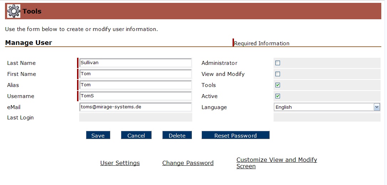Click the eMail address input field
The width and height of the screenshot is (387, 185).
click(x=136, y=107)
